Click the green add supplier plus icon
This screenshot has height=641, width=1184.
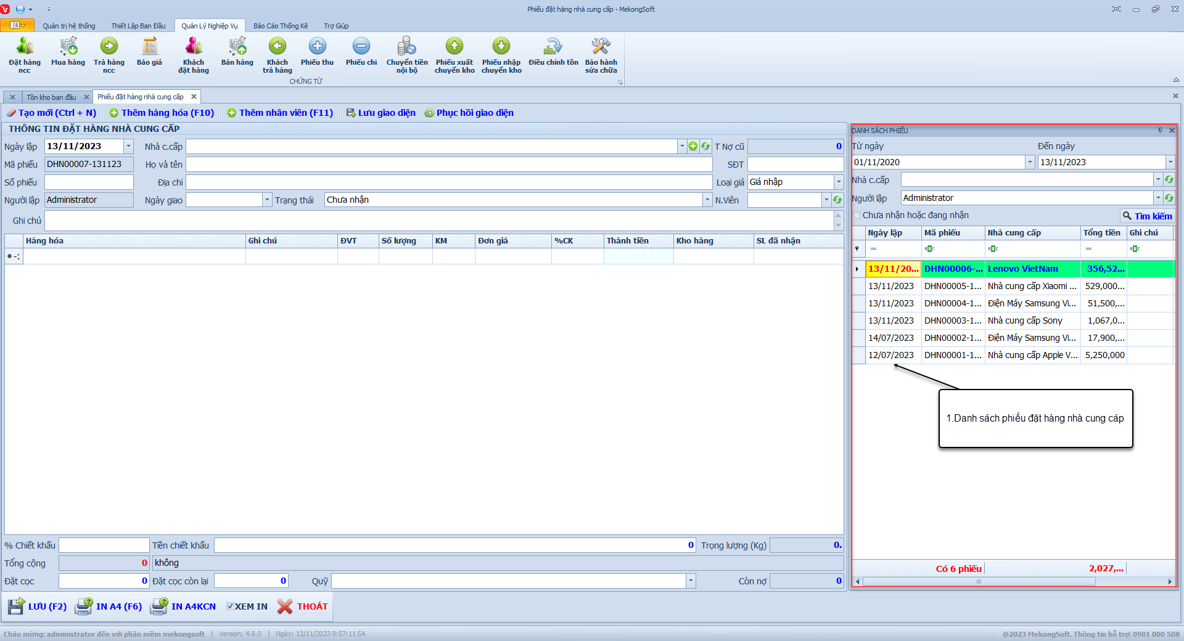pos(693,146)
